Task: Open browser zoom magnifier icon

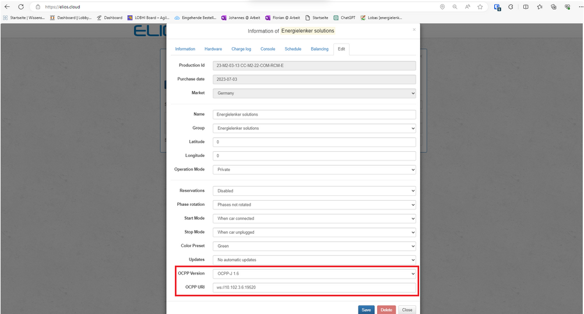Action: point(455,7)
